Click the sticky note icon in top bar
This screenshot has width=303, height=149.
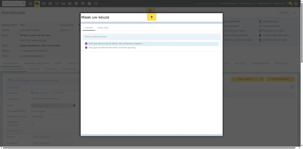96,4
